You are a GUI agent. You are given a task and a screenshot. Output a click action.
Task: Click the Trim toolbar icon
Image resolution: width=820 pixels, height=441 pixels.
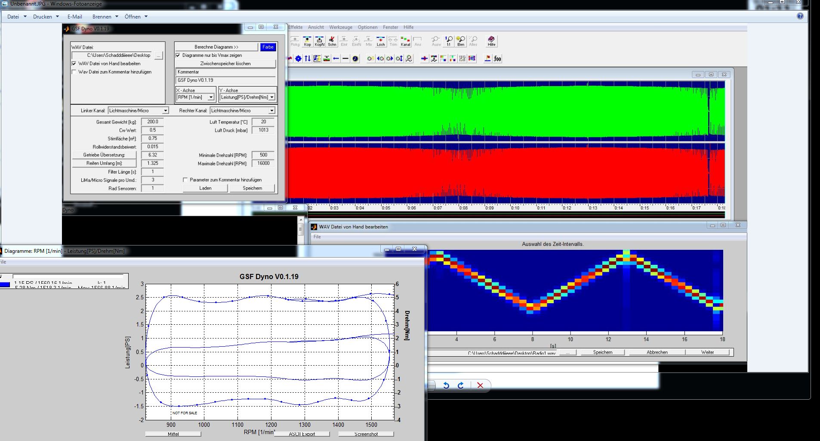pyautogui.click(x=393, y=41)
